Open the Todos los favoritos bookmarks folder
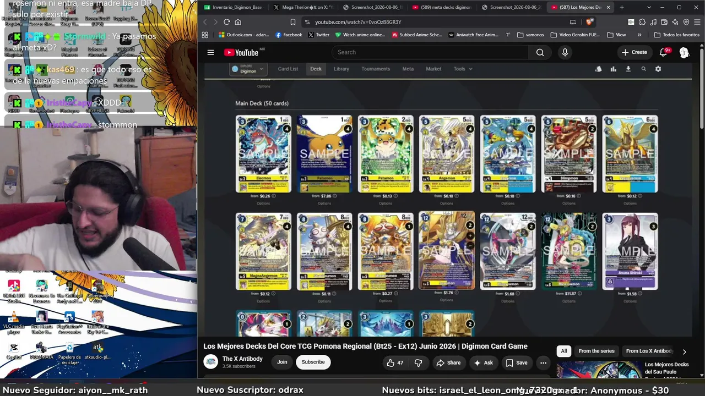This screenshot has height=396, width=705. (x=676, y=35)
